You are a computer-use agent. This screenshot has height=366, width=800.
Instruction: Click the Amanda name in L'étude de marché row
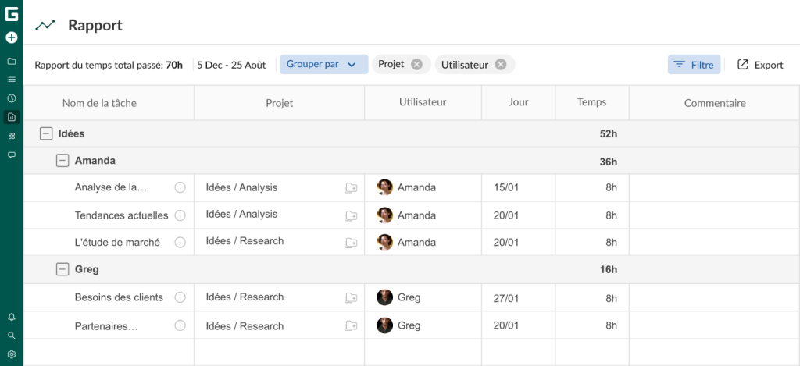click(x=417, y=243)
